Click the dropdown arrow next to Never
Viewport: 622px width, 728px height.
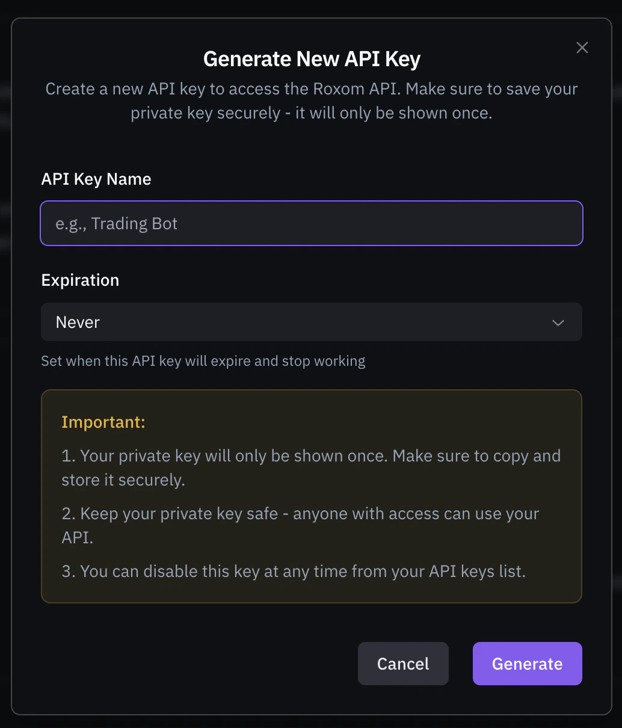coord(558,322)
